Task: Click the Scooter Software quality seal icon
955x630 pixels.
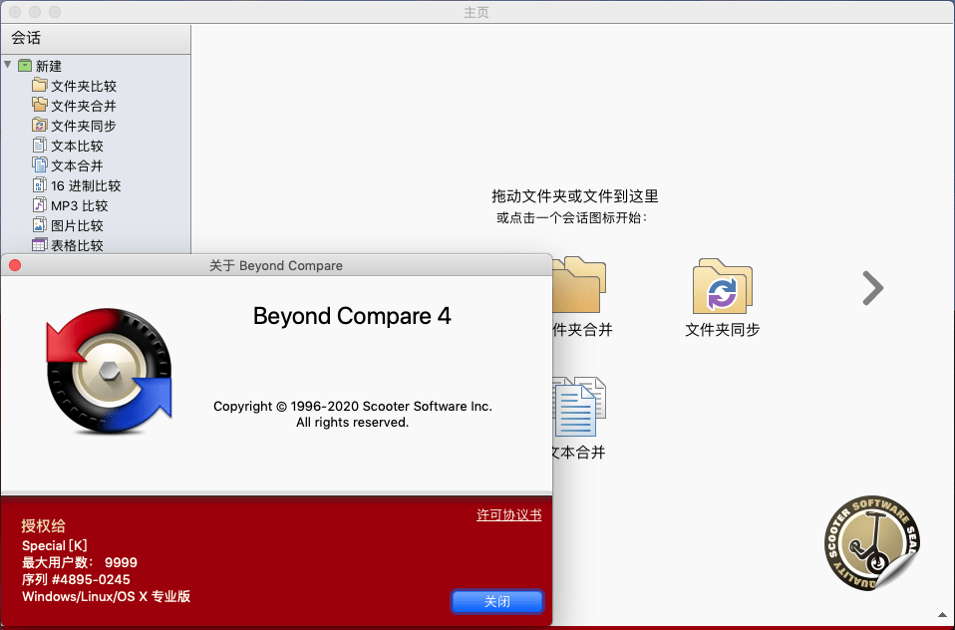Action: click(872, 543)
